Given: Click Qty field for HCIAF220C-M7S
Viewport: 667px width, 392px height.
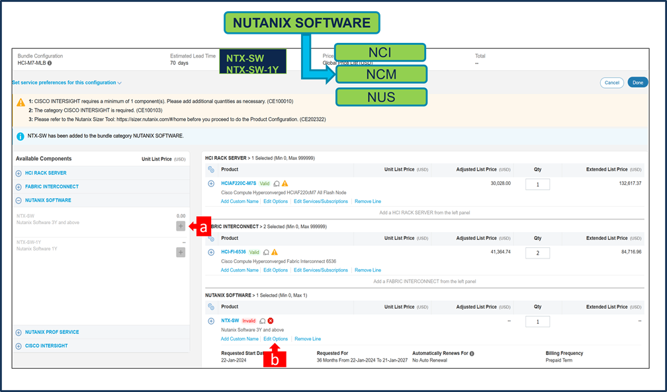Looking at the screenshot, I should [x=538, y=184].
